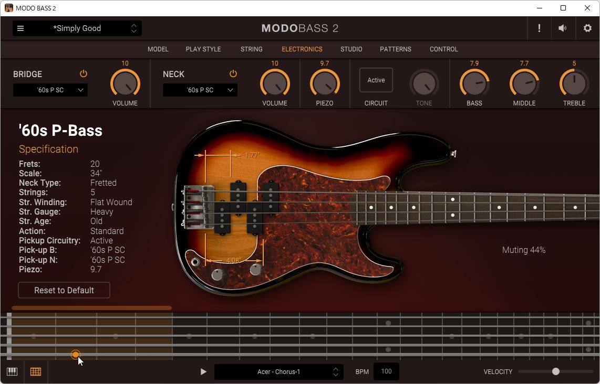
Task: Open the Bridge '60s P SC pickup dropdown
Action: click(x=50, y=90)
